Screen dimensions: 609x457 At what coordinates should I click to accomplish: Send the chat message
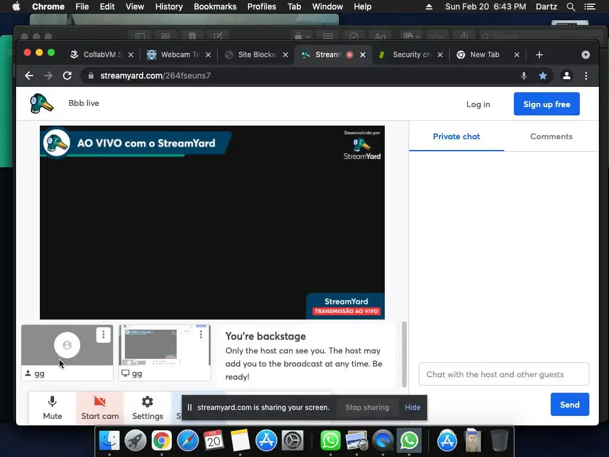(569, 405)
